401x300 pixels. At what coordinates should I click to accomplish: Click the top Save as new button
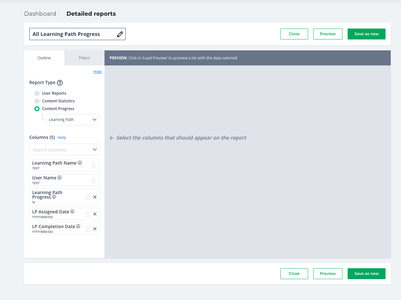367,34
